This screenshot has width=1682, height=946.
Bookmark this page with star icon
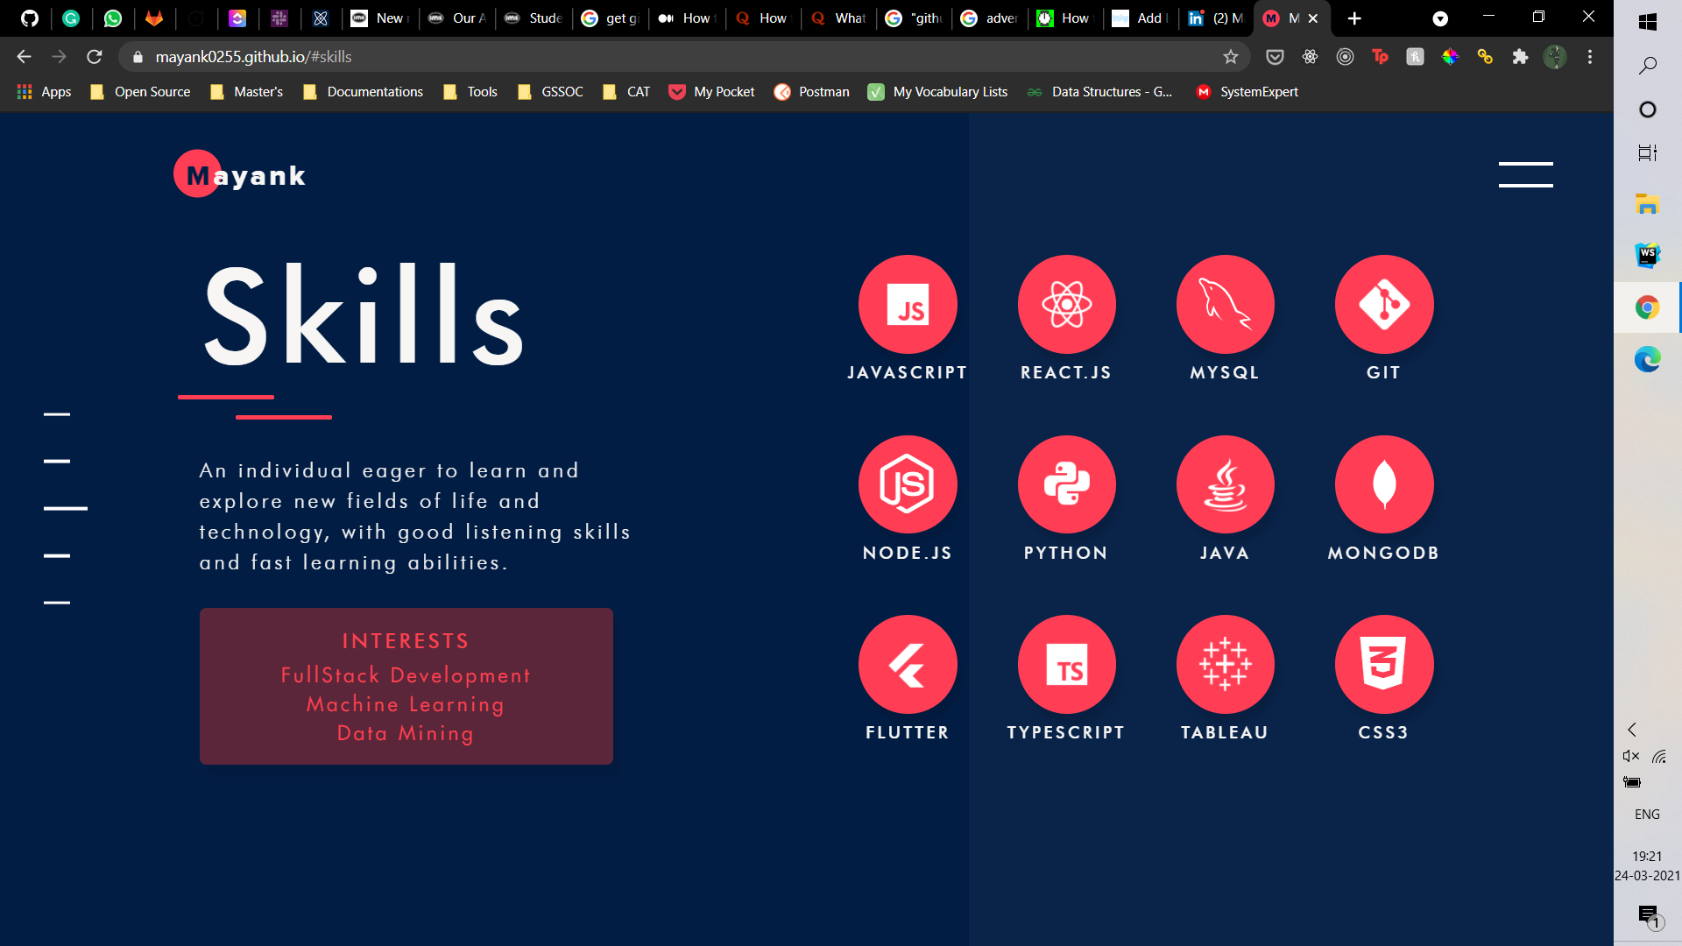pyautogui.click(x=1231, y=57)
